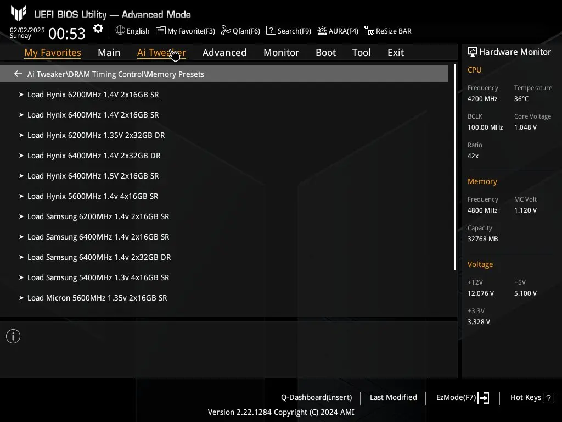Click +3.3V reading 3.328 V
The width and height of the screenshot is (562, 422).
tap(479, 322)
